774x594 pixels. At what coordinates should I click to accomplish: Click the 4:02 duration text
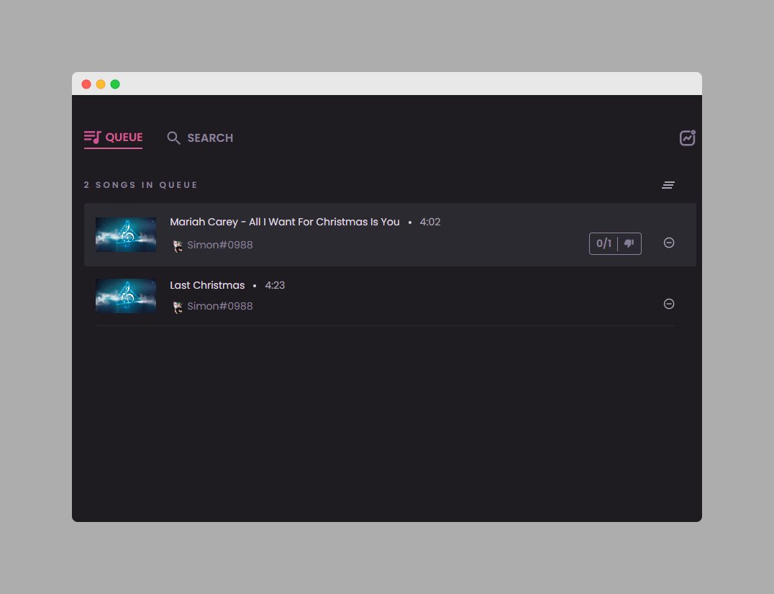[430, 222]
